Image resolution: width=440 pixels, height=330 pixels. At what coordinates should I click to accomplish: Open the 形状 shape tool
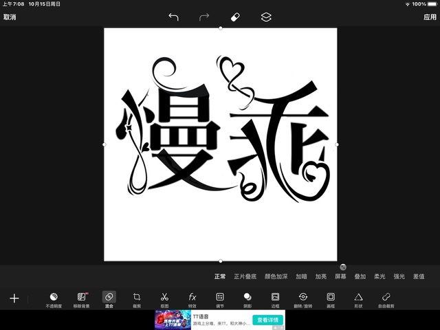click(x=358, y=299)
